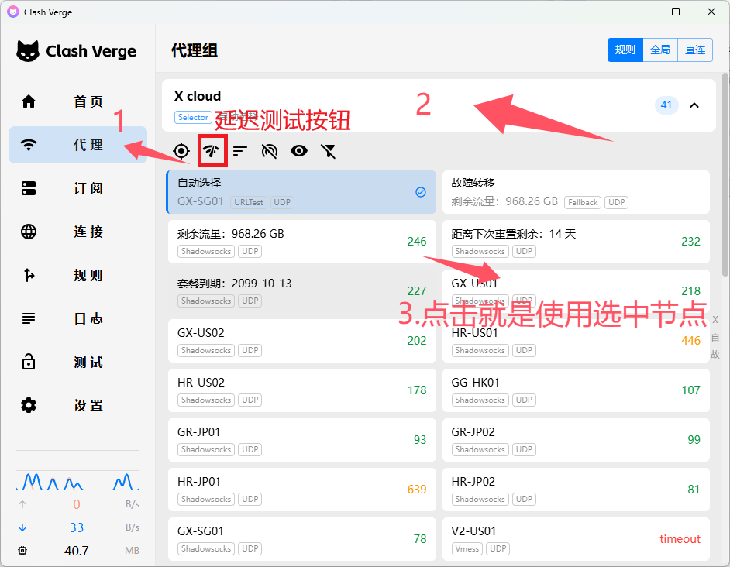Click the crossed-out signal delay URL icon

pos(270,151)
